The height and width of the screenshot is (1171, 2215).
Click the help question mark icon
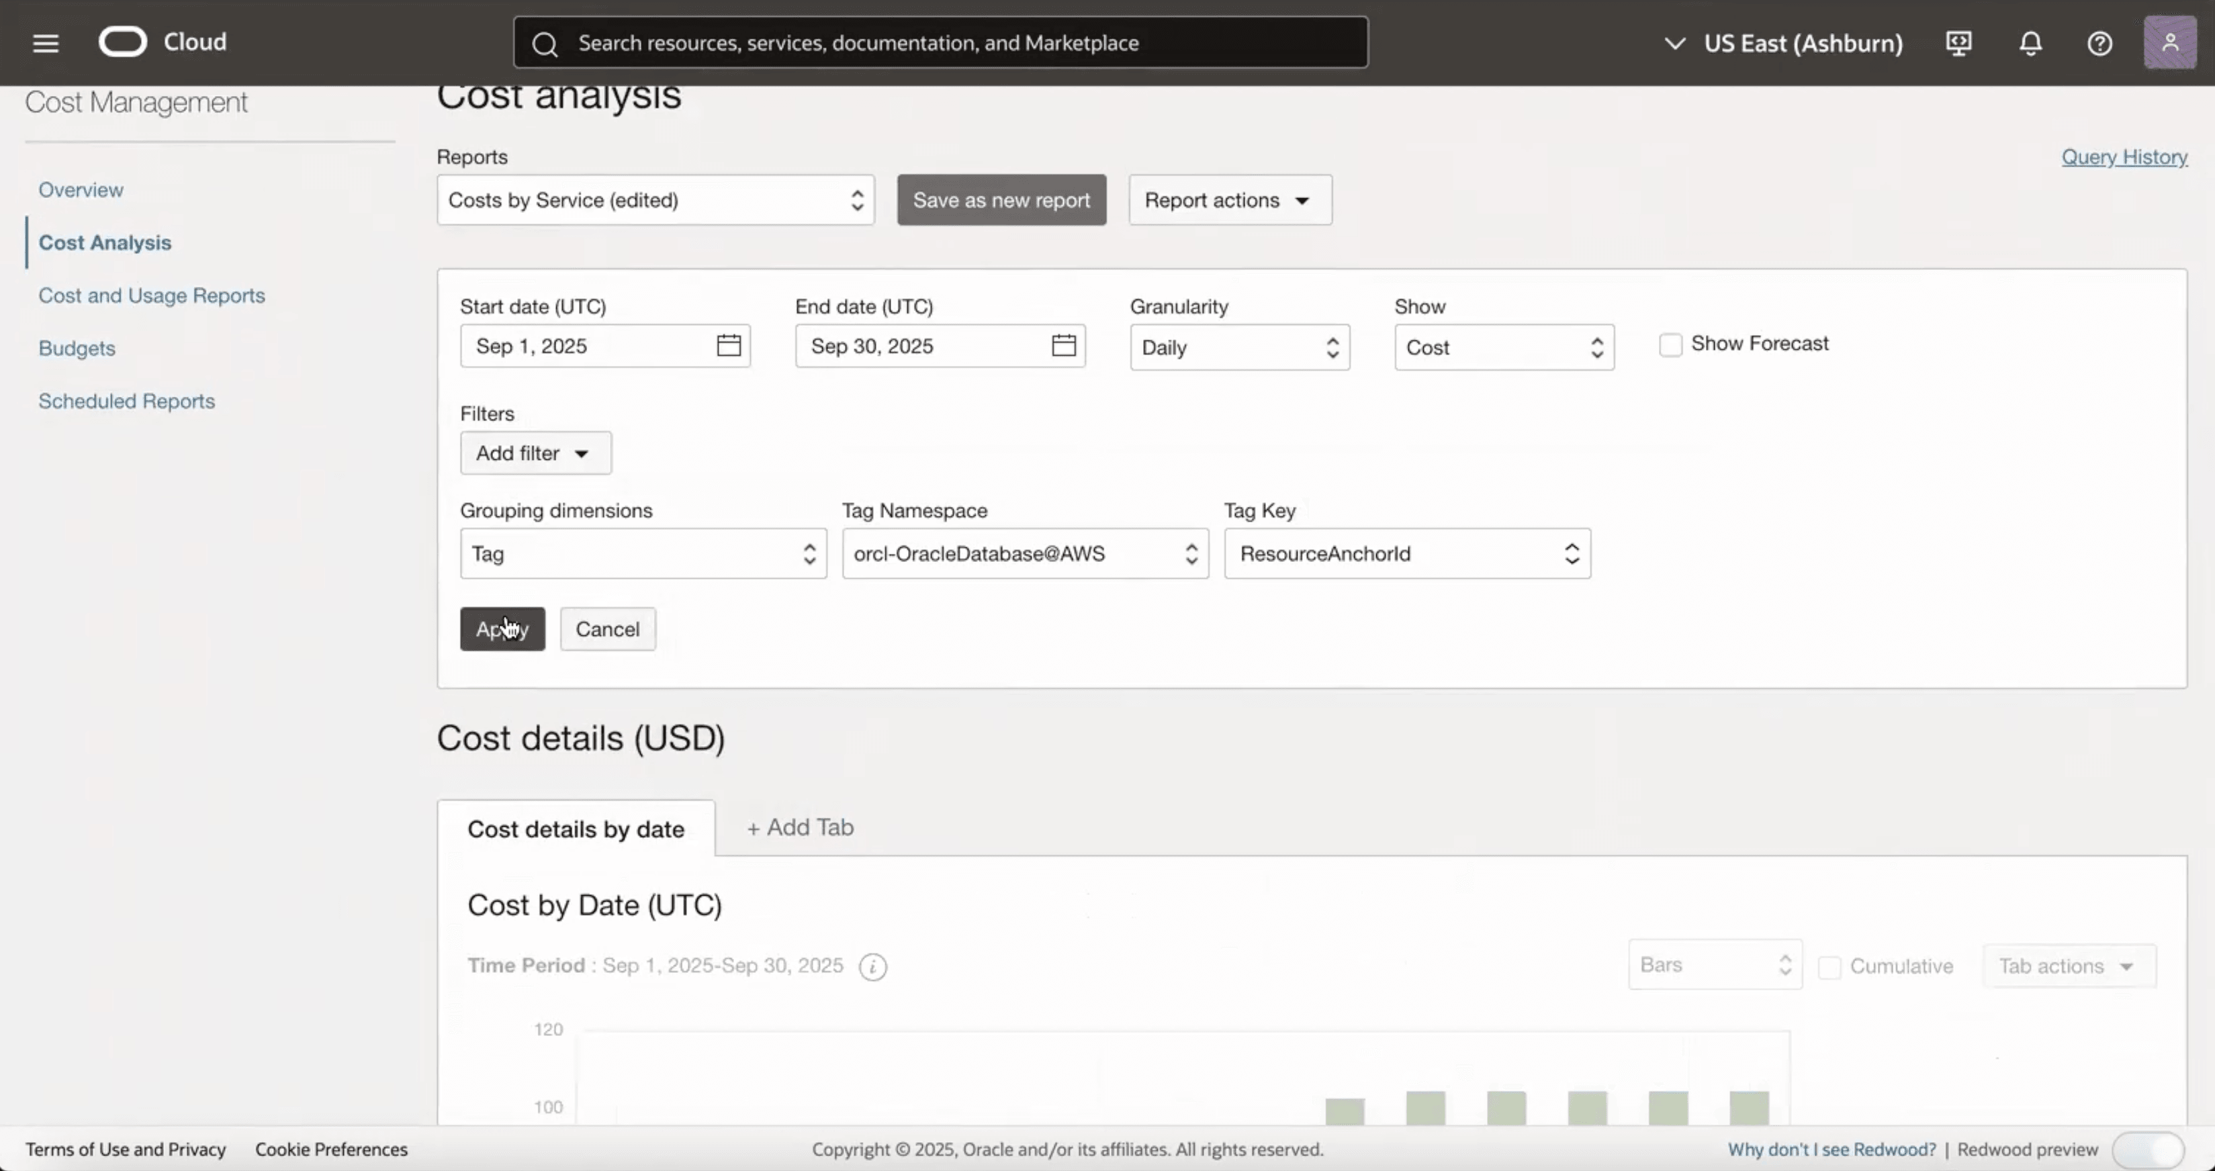2099,42
